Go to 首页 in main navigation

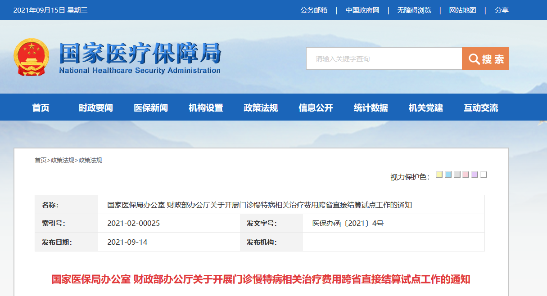tap(41, 108)
